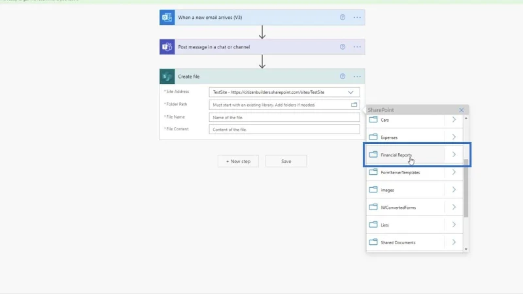The image size is (523, 294).
Task: Expand the Lists folder chevron
Action: click(x=454, y=225)
